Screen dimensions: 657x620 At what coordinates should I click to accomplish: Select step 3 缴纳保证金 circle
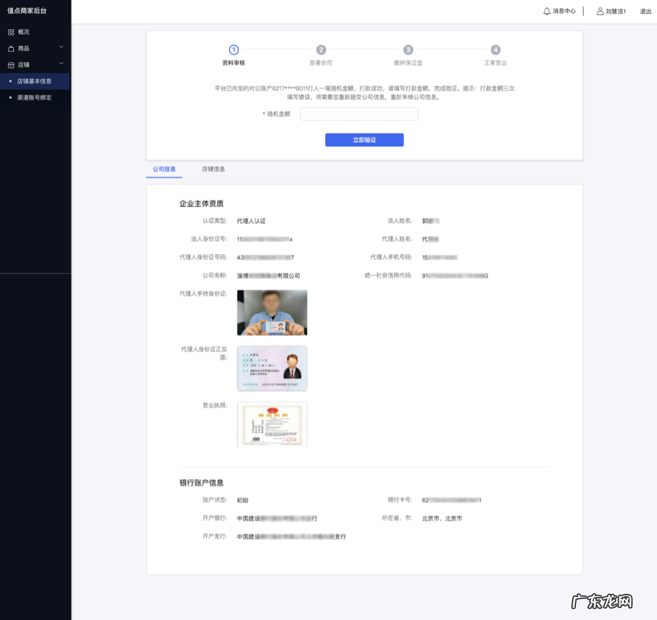click(408, 50)
